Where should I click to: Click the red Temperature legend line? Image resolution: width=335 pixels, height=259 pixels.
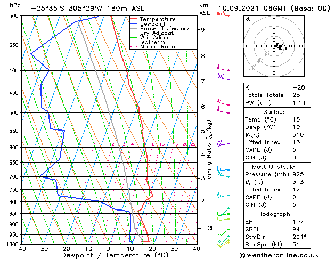[x=134, y=19]
